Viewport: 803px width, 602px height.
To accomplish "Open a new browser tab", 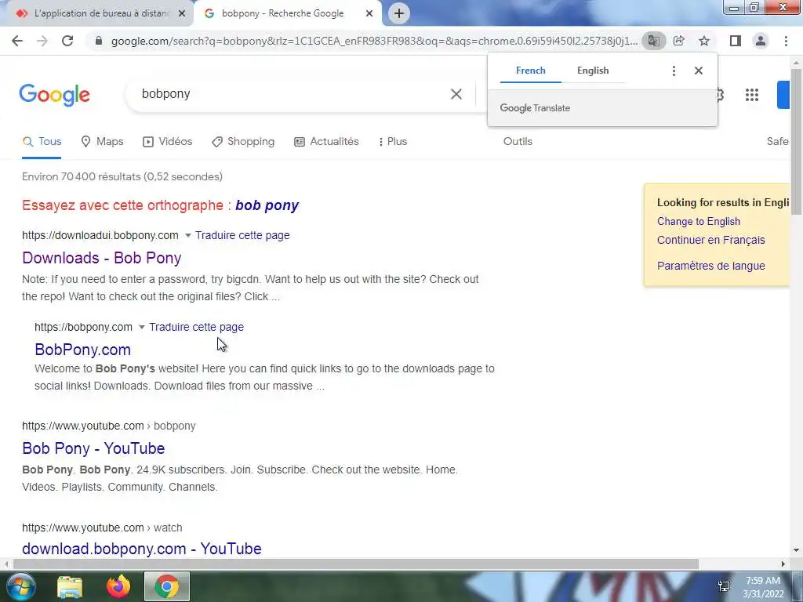I will coord(399,13).
